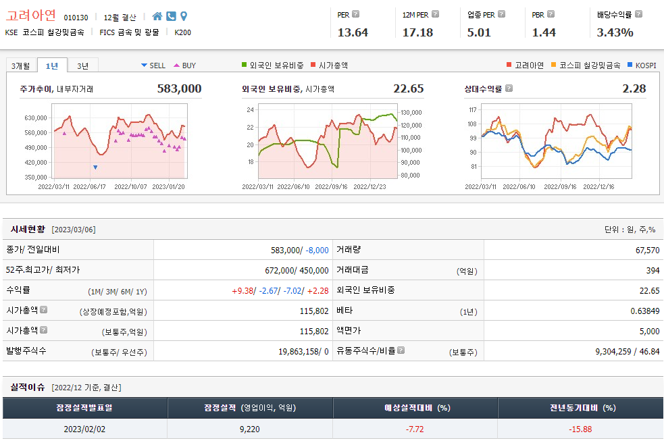Click the -15.88 year-over-year value
664x447 pixels.
pyautogui.click(x=580, y=429)
